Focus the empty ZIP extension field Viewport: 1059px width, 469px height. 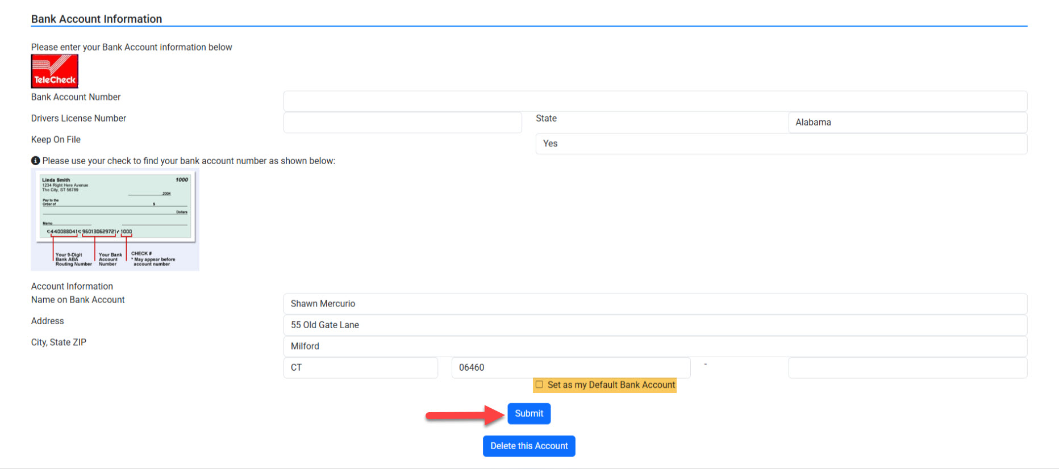coord(907,367)
